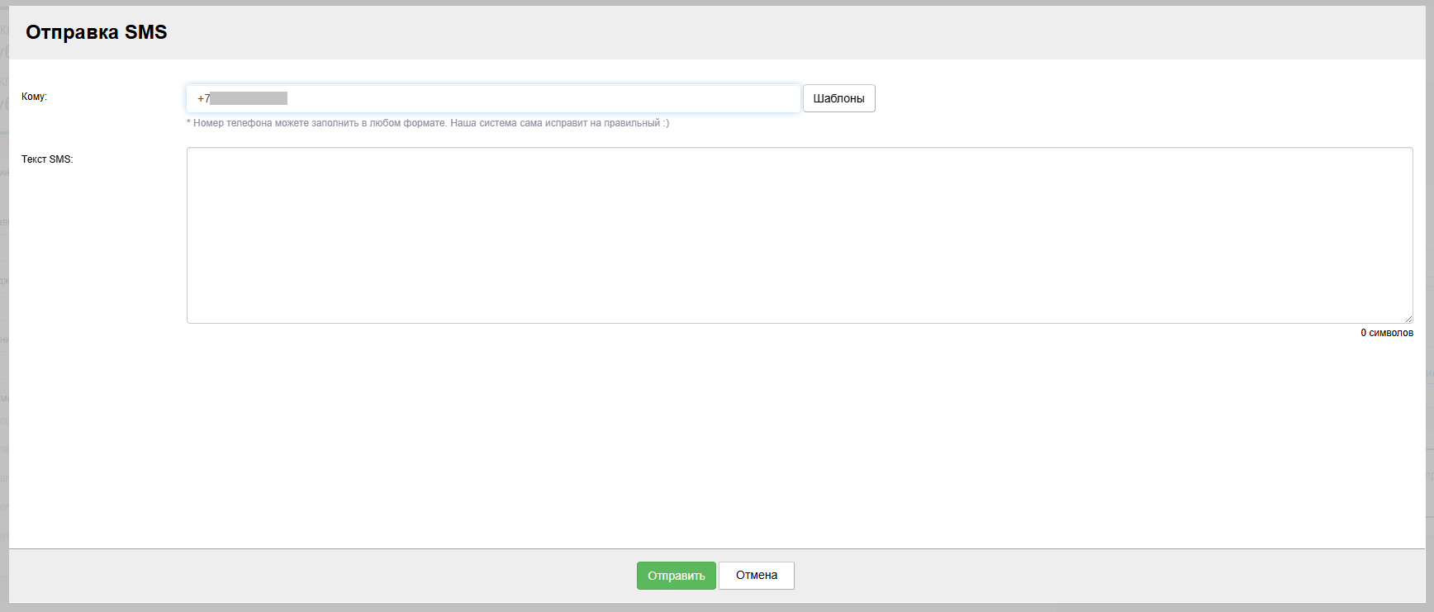This screenshot has height=612, width=1434.
Task: Click the Текст SMS: label
Action: pyautogui.click(x=47, y=159)
